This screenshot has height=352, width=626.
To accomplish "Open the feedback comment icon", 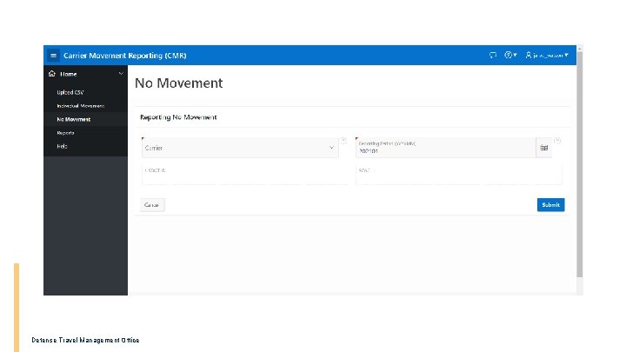I will (x=493, y=55).
